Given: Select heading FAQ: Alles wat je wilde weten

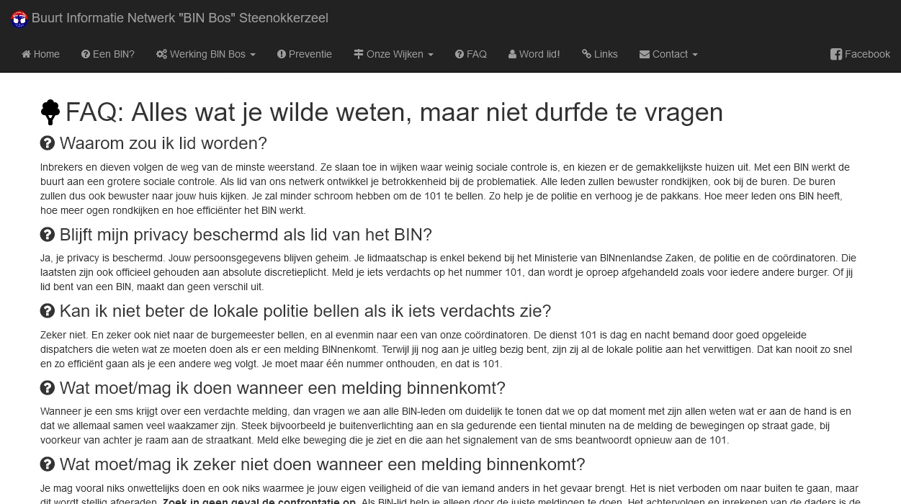Looking at the screenshot, I should pyautogui.click(x=394, y=112).
